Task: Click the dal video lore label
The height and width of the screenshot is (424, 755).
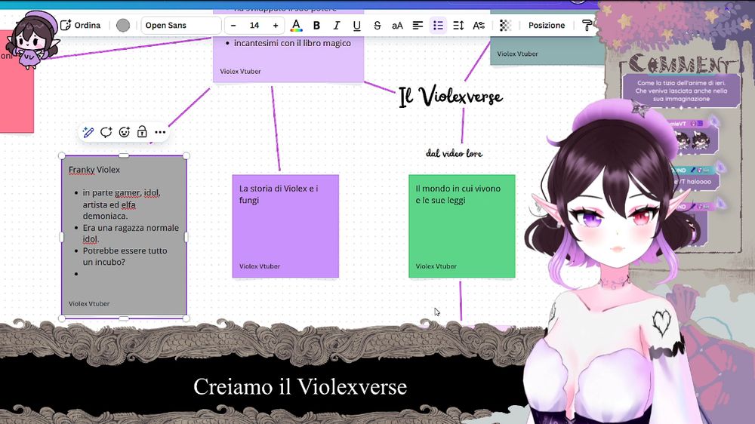Action: [x=454, y=153]
